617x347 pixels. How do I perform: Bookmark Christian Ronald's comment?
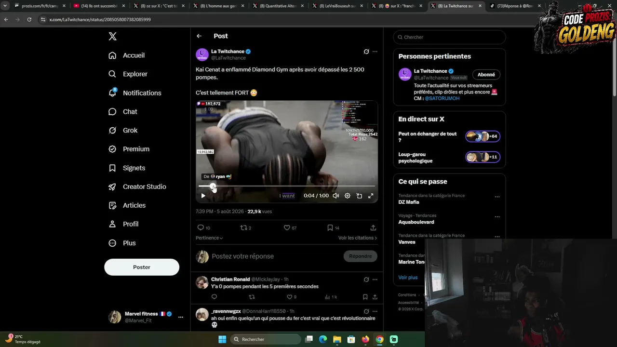[x=365, y=297]
